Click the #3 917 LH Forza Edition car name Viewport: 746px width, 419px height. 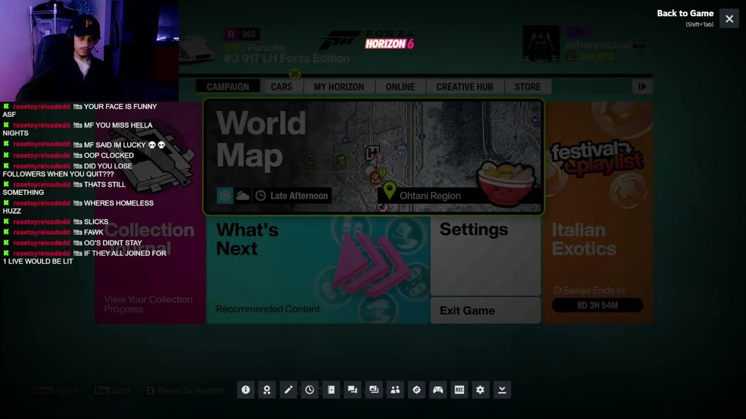[287, 58]
